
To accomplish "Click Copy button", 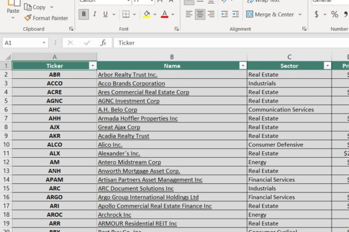I will [x=35, y=7].
